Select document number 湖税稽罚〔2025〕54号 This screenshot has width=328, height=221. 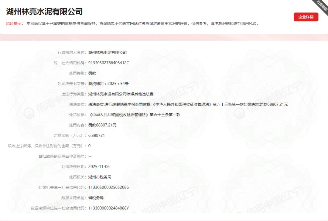tap(108, 84)
